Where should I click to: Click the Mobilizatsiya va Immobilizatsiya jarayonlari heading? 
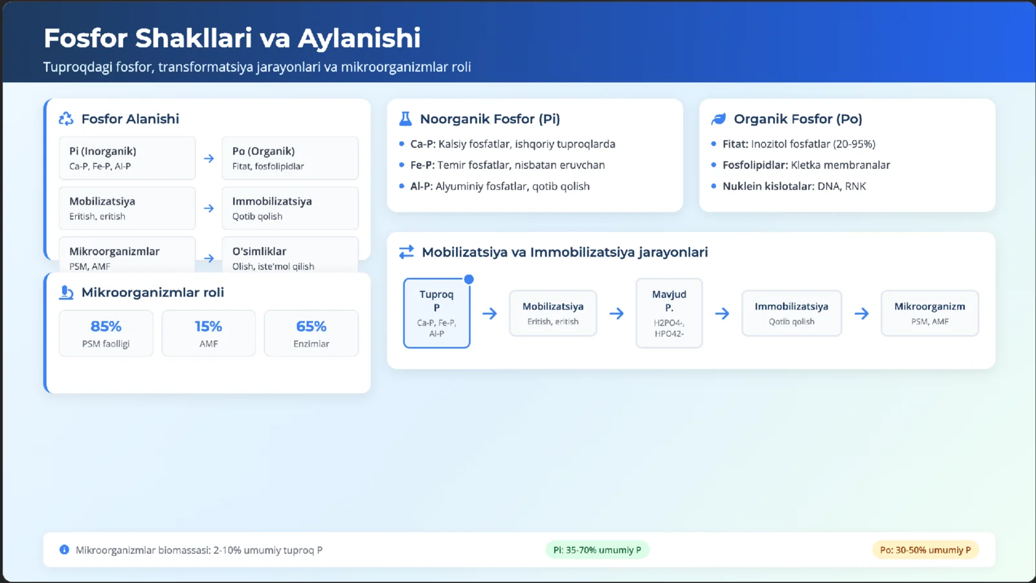[x=565, y=252]
